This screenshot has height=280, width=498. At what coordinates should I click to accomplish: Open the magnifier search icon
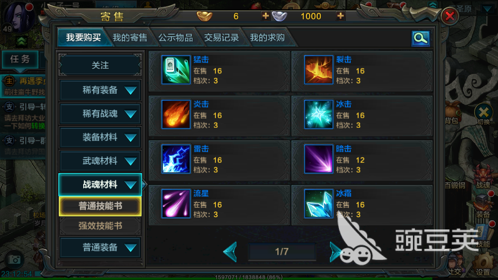coord(421,38)
